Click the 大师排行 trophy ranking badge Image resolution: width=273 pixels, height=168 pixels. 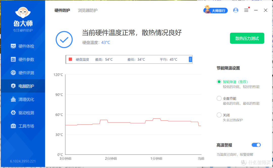[x=216, y=10]
